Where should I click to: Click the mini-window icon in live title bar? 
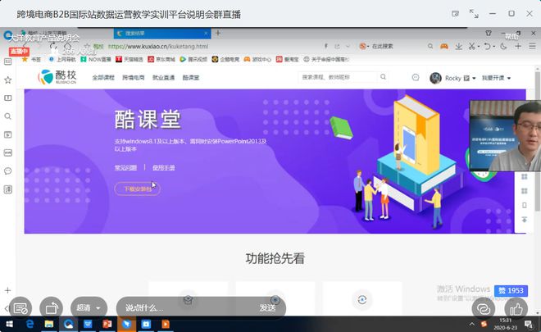click(x=455, y=14)
